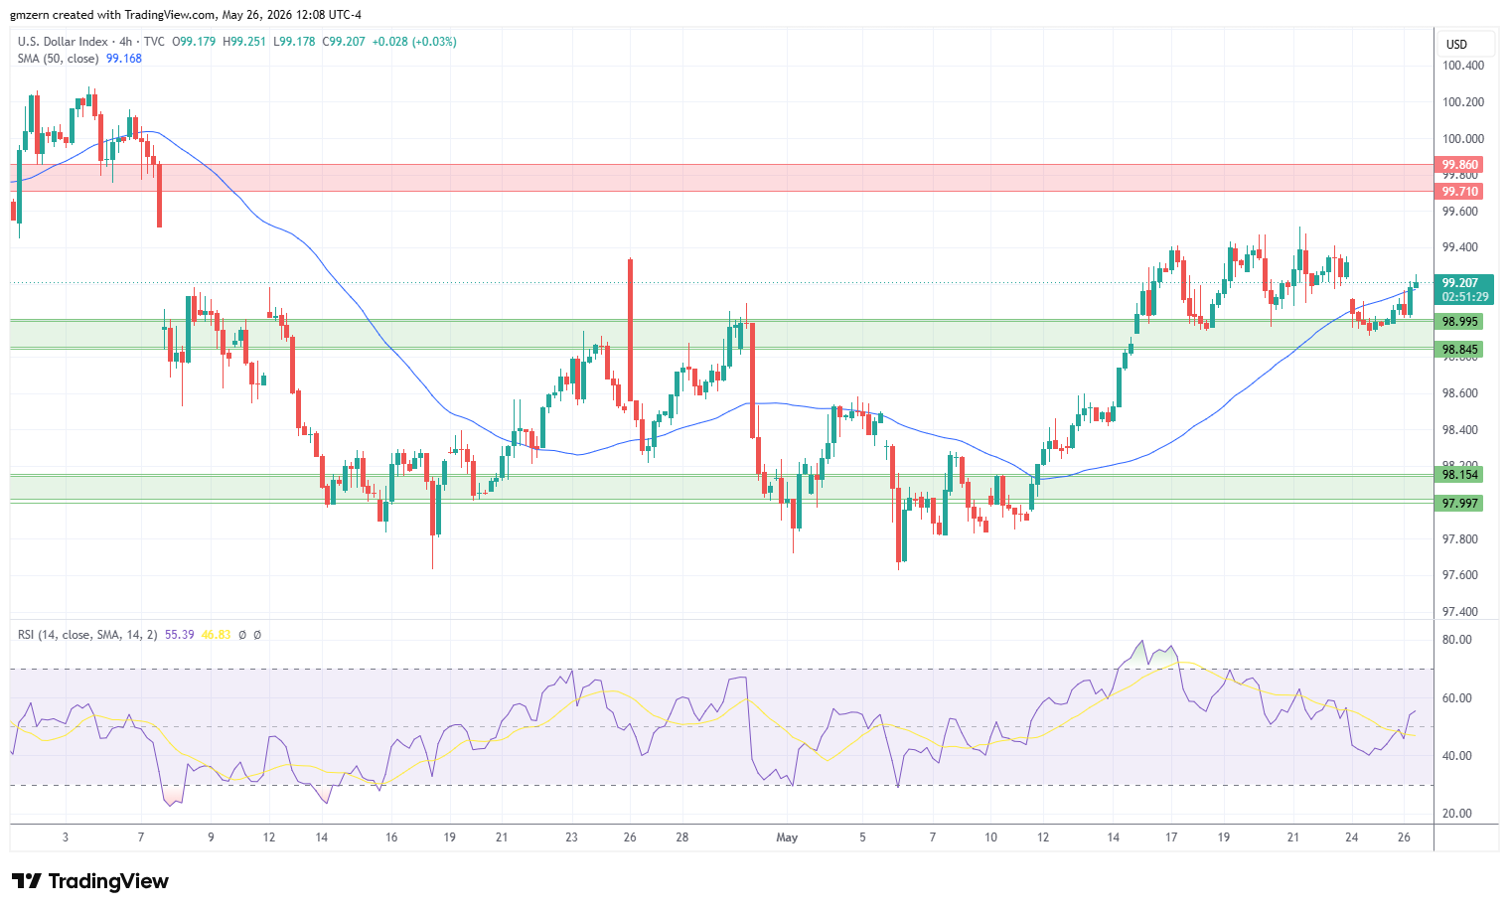The height and width of the screenshot is (911, 1509).
Task: Click the red 99.710 price label
Action: click(1460, 192)
